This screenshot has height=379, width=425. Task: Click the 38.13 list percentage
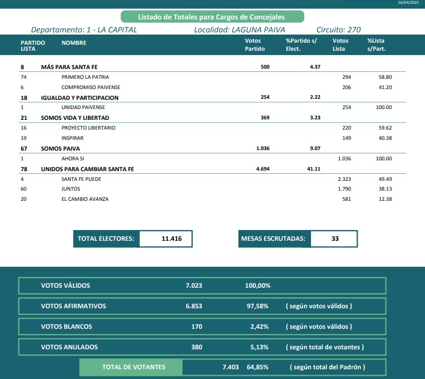point(385,189)
